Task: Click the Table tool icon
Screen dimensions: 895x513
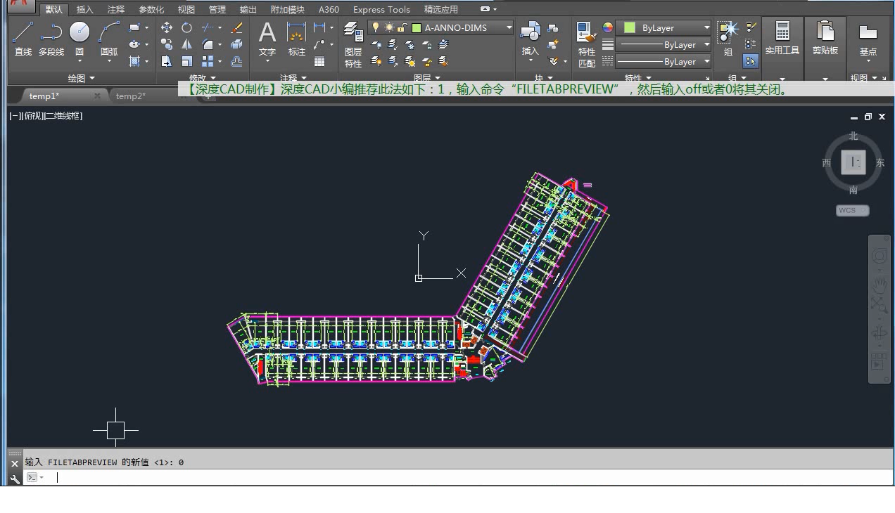Action: 319,61
